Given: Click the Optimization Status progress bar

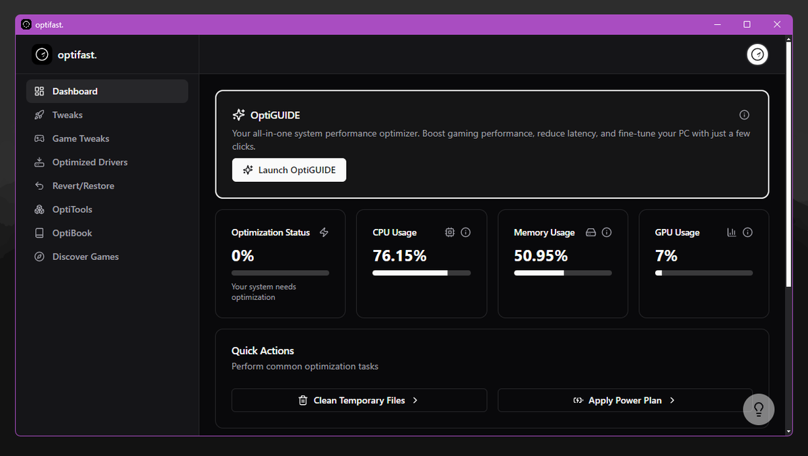Looking at the screenshot, I should click(x=280, y=273).
